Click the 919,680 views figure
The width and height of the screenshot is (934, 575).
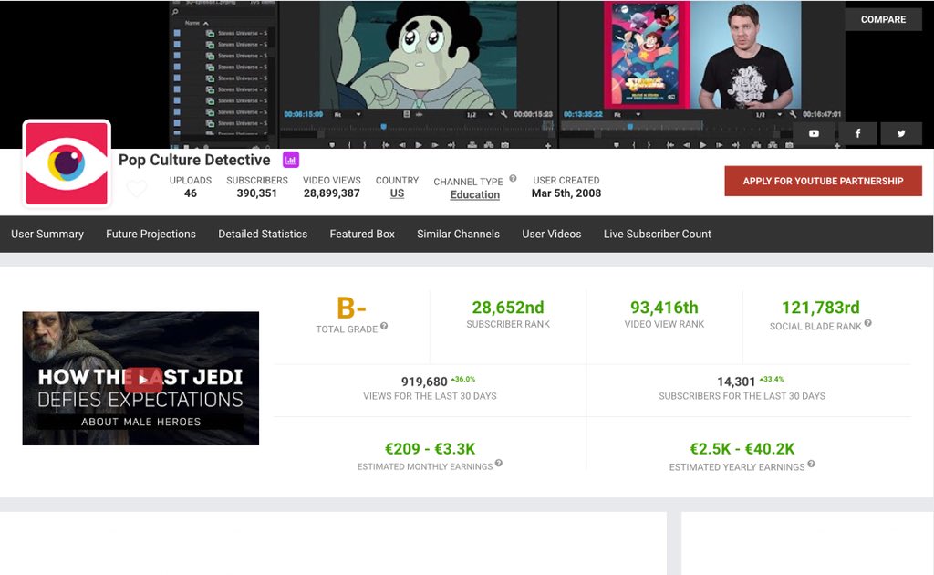pyautogui.click(x=424, y=382)
